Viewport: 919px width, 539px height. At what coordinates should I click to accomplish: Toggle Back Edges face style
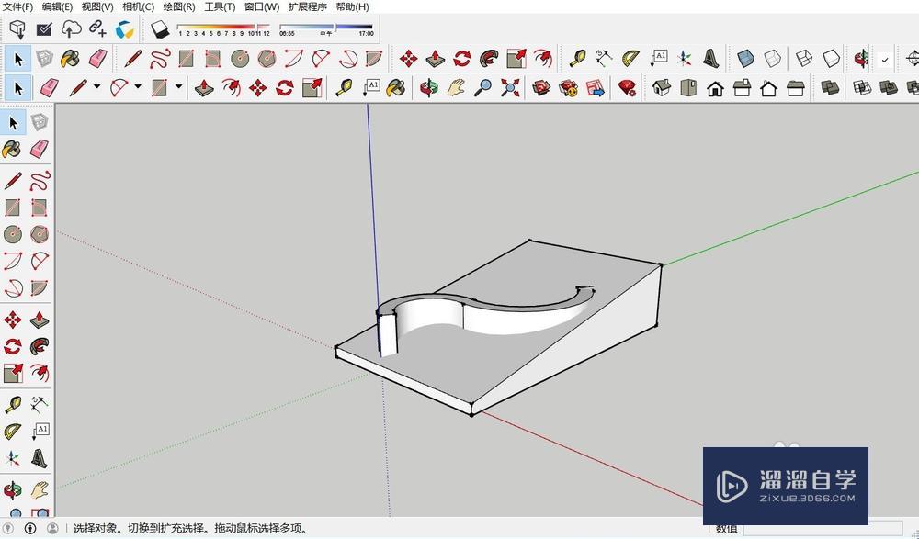[x=773, y=59]
